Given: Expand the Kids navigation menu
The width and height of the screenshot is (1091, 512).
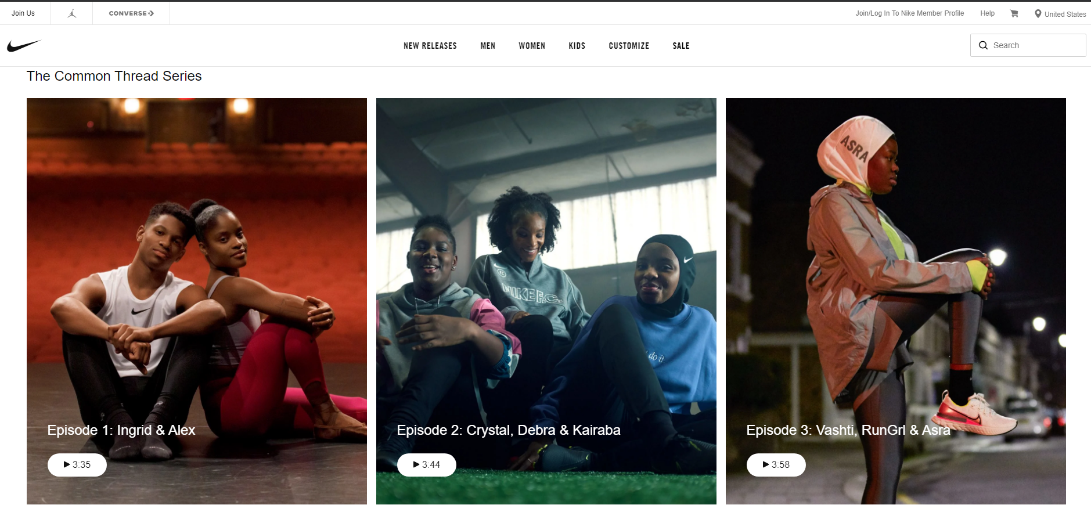Looking at the screenshot, I should coord(577,46).
